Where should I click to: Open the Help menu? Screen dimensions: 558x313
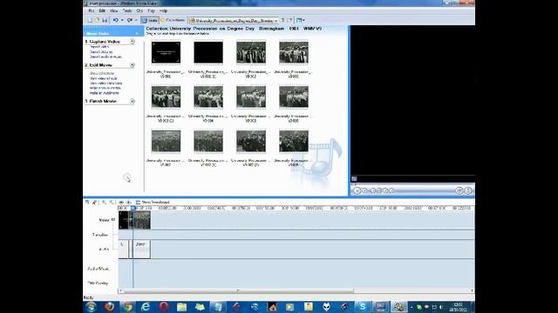[x=163, y=11]
